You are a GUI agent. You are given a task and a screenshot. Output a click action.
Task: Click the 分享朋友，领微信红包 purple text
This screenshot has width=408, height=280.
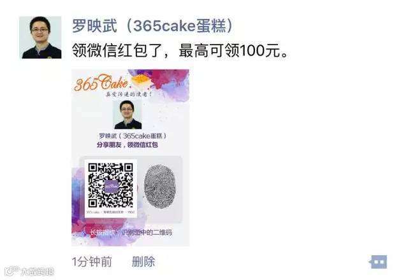[x=127, y=144]
